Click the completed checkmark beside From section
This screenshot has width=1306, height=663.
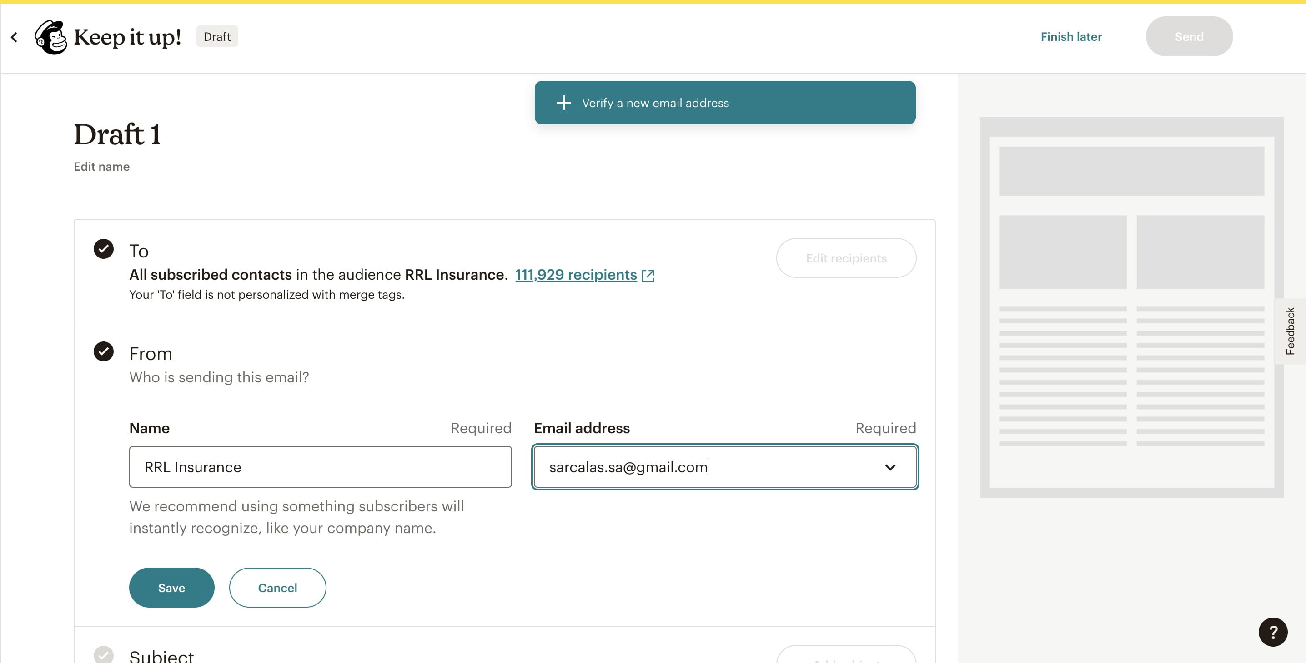click(x=103, y=351)
